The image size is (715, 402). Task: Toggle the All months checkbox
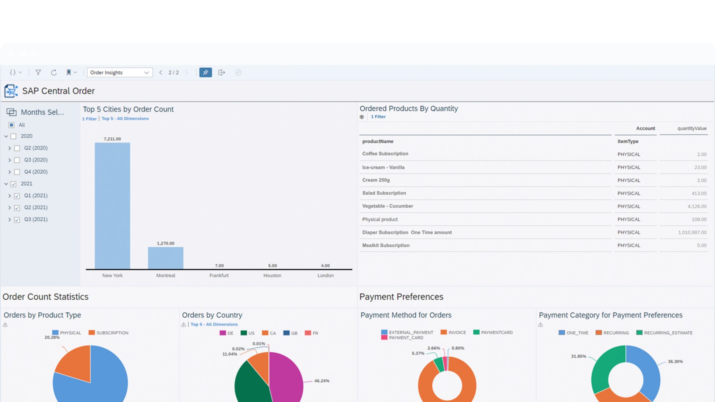11,125
